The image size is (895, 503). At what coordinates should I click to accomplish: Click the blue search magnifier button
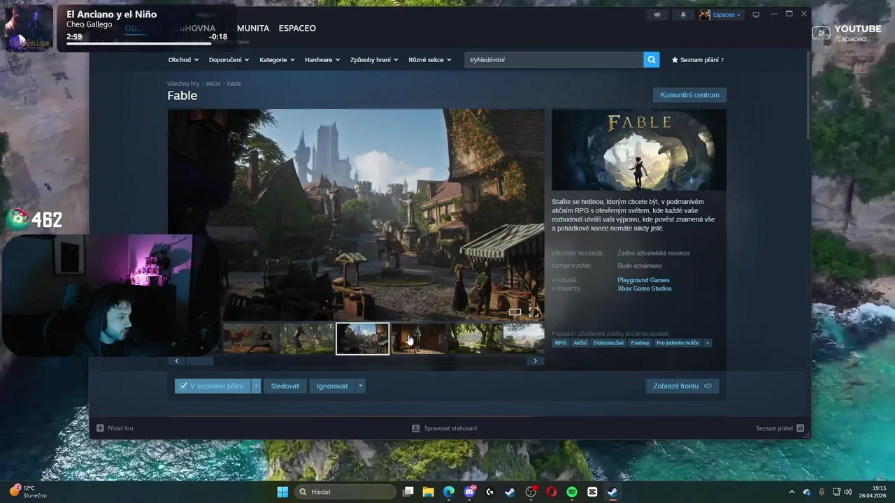652,60
